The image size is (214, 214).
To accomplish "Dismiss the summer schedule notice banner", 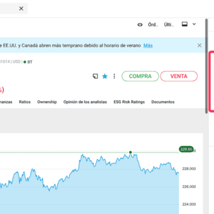I will pos(200,45).
